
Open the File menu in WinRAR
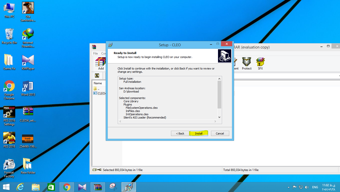pyautogui.click(x=95, y=53)
